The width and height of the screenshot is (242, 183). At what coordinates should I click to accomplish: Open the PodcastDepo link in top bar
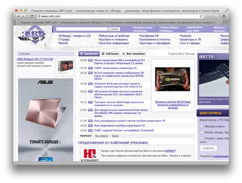tap(169, 27)
